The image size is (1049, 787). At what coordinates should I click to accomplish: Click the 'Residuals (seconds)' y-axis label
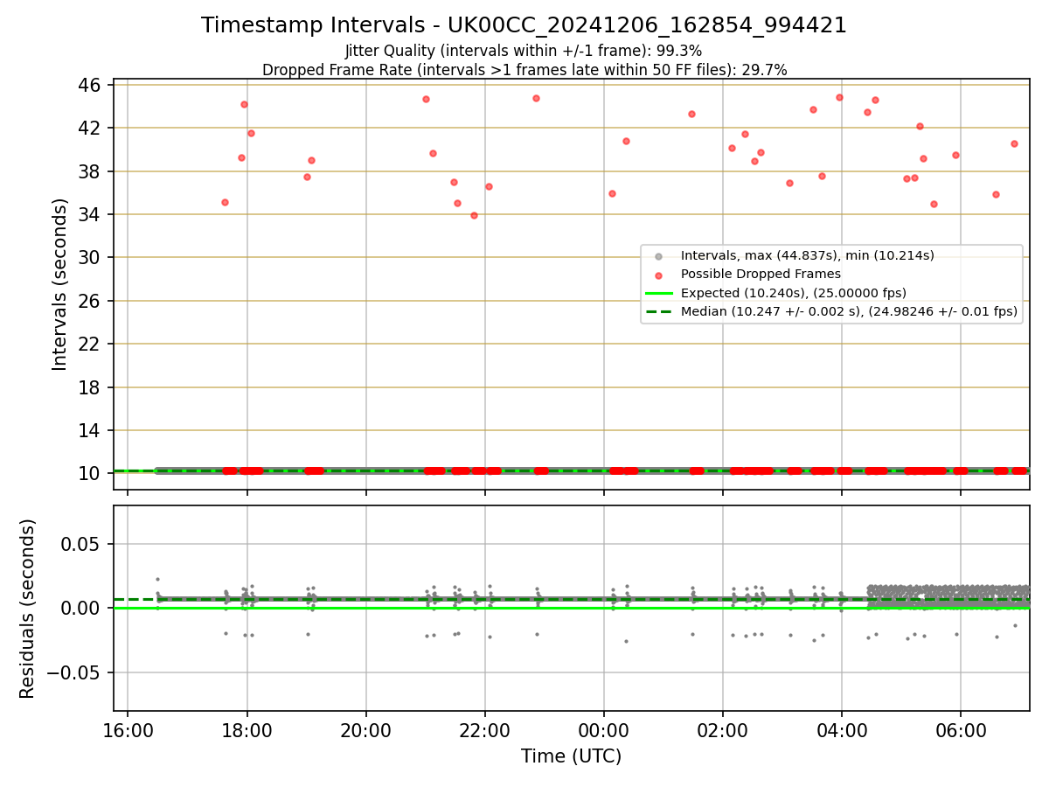click(x=28, y=609)
